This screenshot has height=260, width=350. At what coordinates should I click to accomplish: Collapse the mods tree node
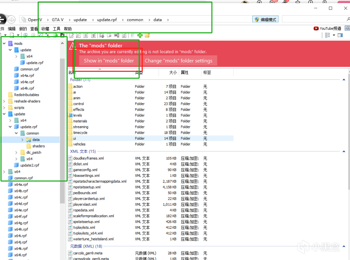(4, 43)
